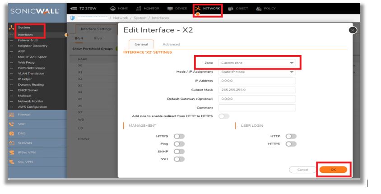Switch to the IPv6 tab
This screenshot has width=381, height=194.
98,38
